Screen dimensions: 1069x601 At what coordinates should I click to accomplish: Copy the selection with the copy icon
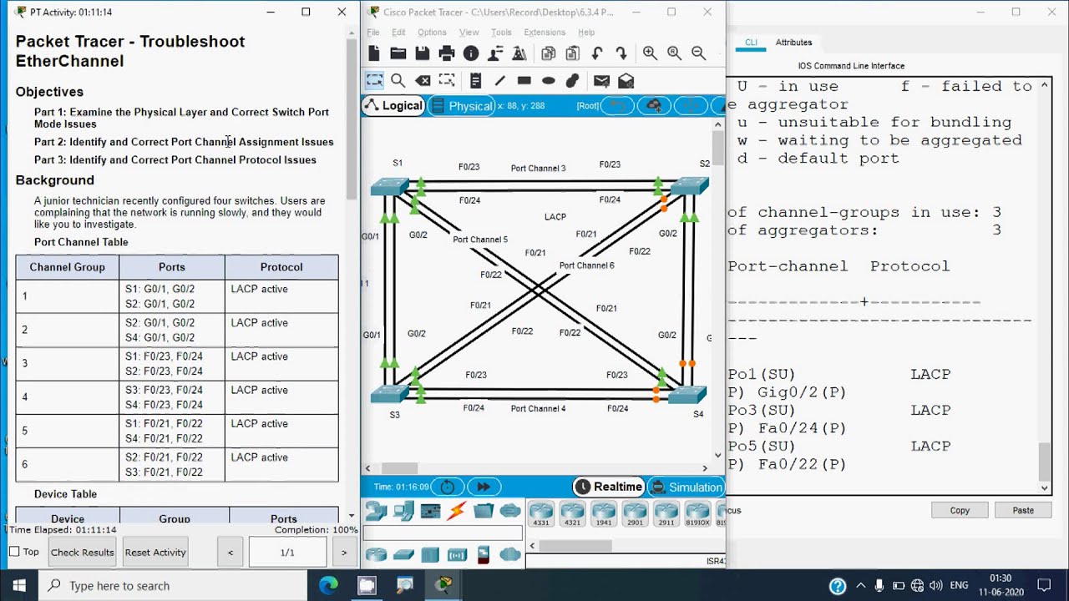point(549,53)
